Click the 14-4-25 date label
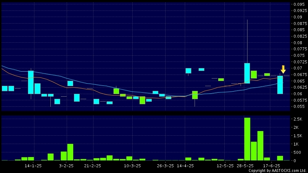 pos(185,166)
